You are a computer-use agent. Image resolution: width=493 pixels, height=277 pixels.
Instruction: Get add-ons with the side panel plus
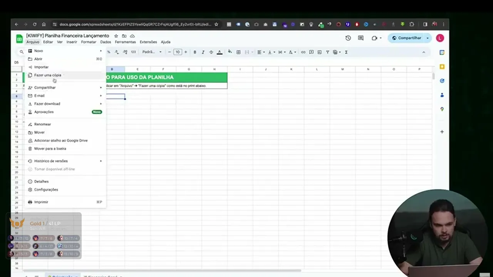442,132
